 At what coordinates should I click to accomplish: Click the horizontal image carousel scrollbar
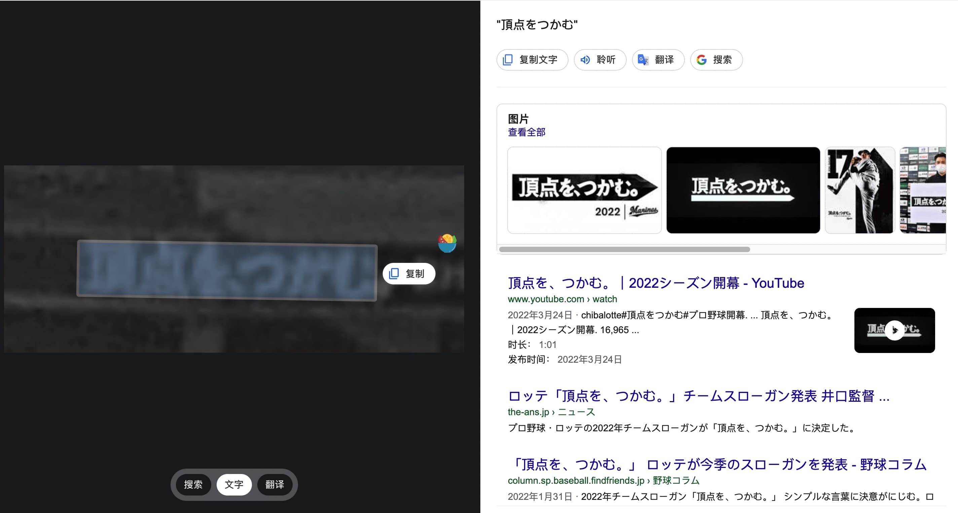click(x=624, y=249)
